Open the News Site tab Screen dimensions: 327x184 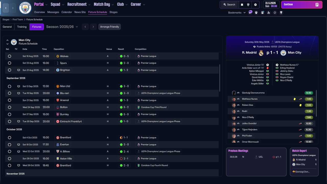(80, 12)
